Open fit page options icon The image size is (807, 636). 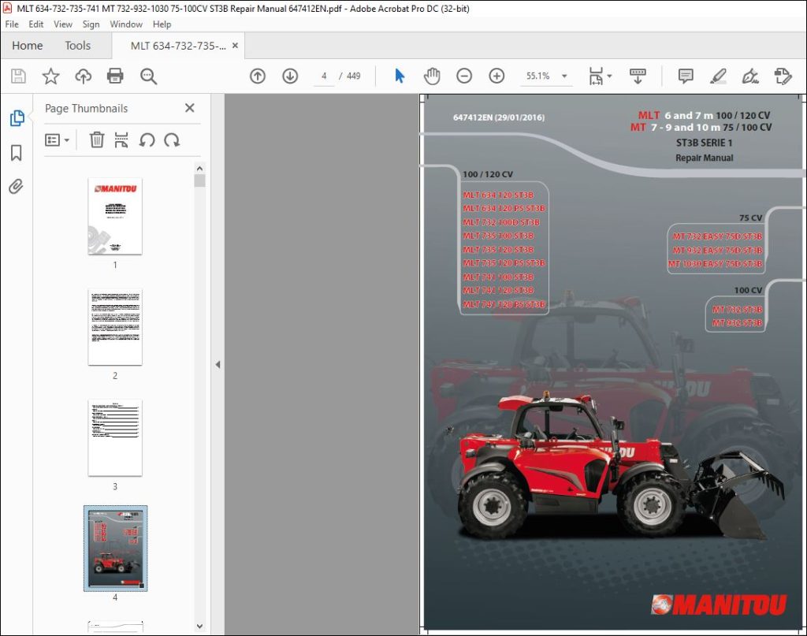[596, 76]
